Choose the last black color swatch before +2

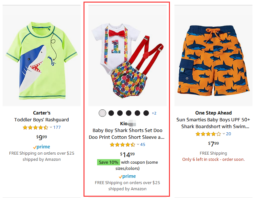point(146,113)
